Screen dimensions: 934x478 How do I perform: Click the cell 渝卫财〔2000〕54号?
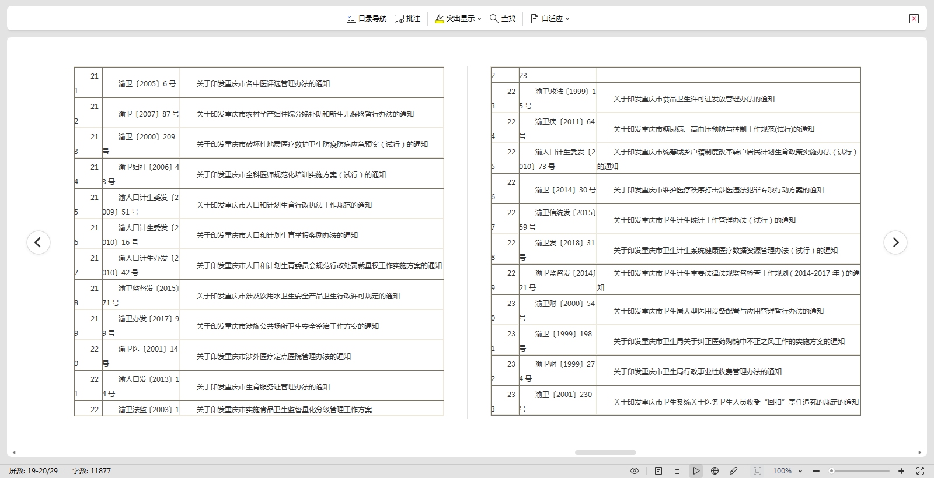click(558, 310)
